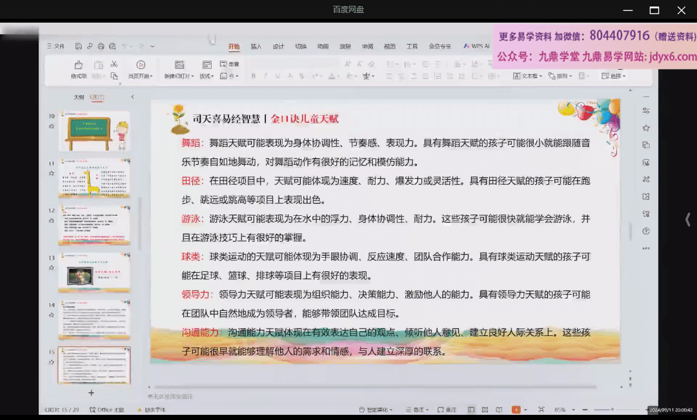Start slideshow with 当页开始 playback icon
Viewport: 697px width, 420px height.
pyautogui.click(x=141, y=67)
